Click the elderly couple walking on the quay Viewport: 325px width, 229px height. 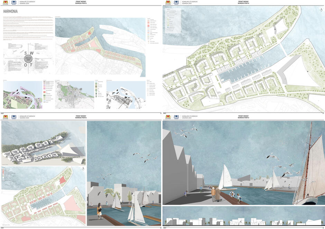(x=216, y=194)
